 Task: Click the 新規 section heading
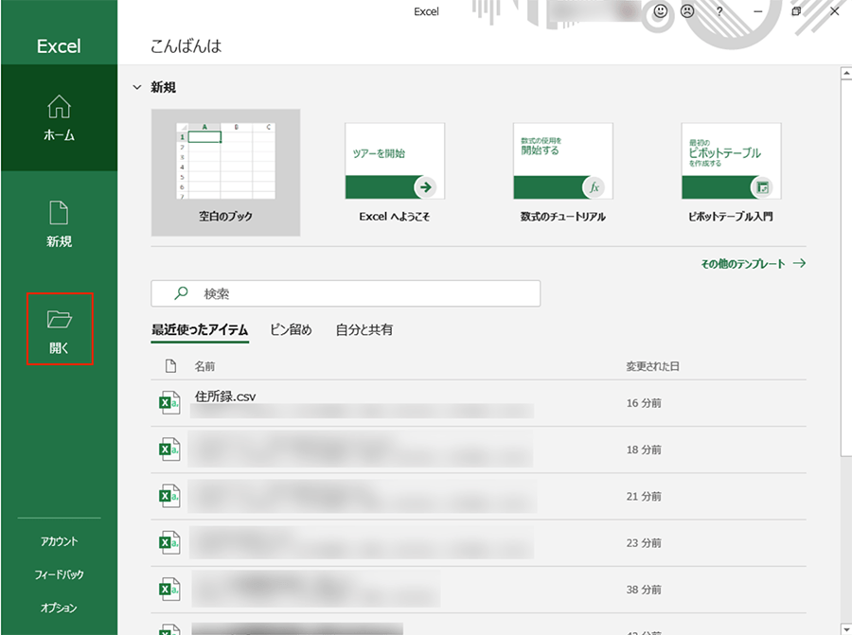coord(163,87)
